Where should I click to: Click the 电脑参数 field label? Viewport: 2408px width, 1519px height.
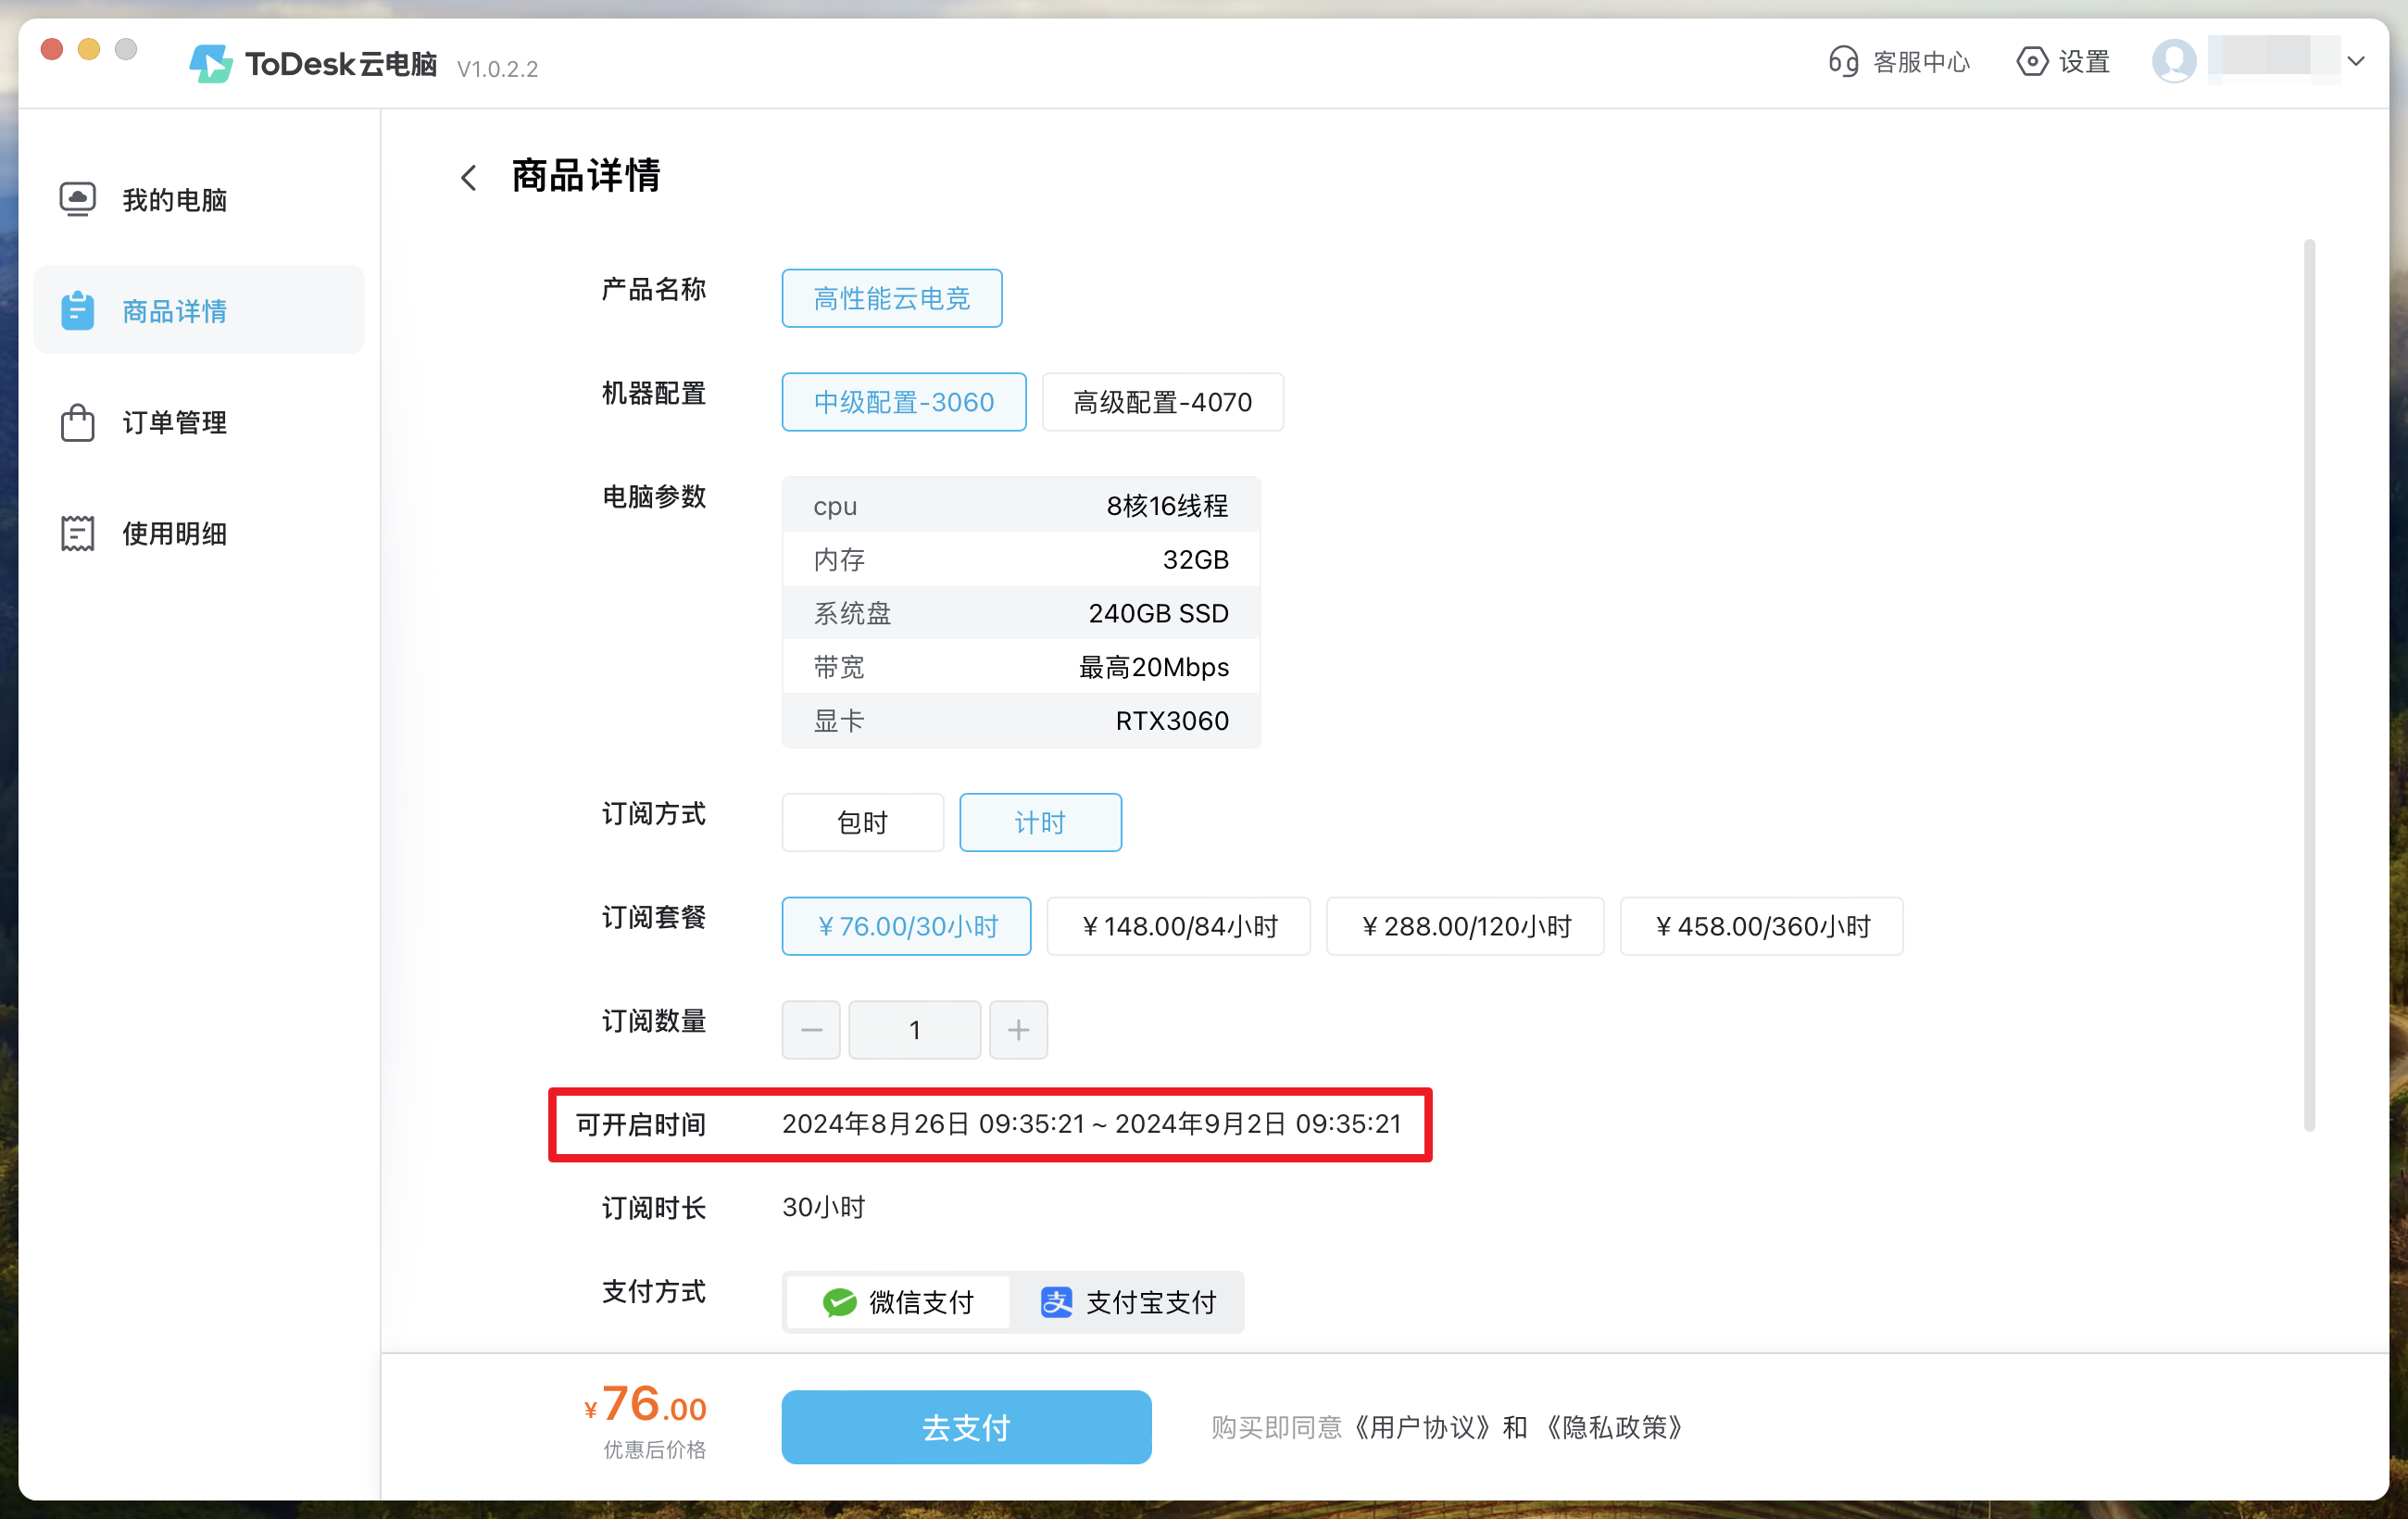(654, 496)
